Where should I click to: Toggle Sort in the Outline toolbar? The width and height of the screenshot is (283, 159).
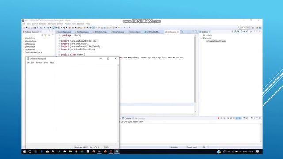tap(235, 32)
